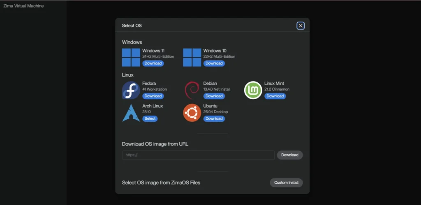Download Debian 13.4.0 Net Install
421x205 pixels.
pyautogui.click(x=214, y=96)
